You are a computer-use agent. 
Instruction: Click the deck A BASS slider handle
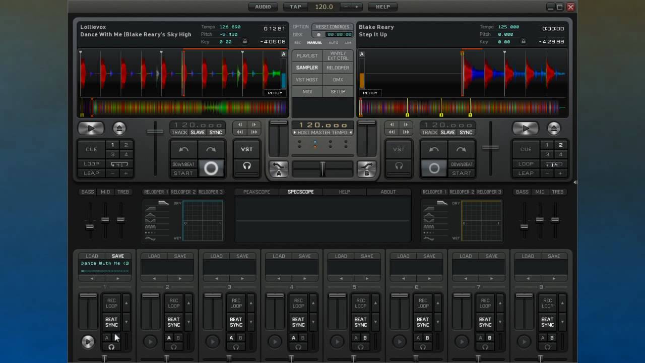tap(90, 226)
